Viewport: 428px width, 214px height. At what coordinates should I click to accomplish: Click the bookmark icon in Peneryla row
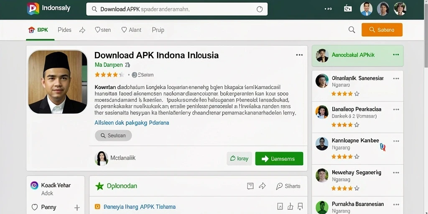(x=300, y=206)
